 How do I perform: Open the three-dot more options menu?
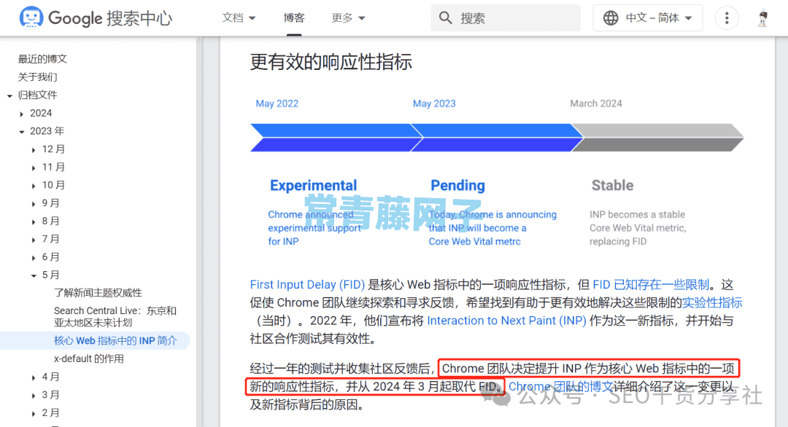(x=727, y=18)
